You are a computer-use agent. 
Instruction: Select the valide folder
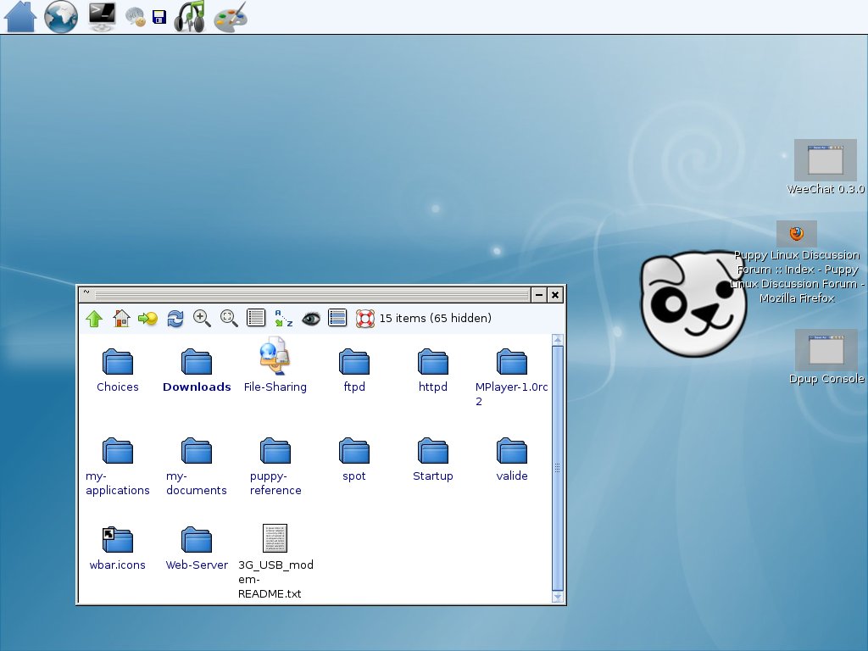coord(511,459)
